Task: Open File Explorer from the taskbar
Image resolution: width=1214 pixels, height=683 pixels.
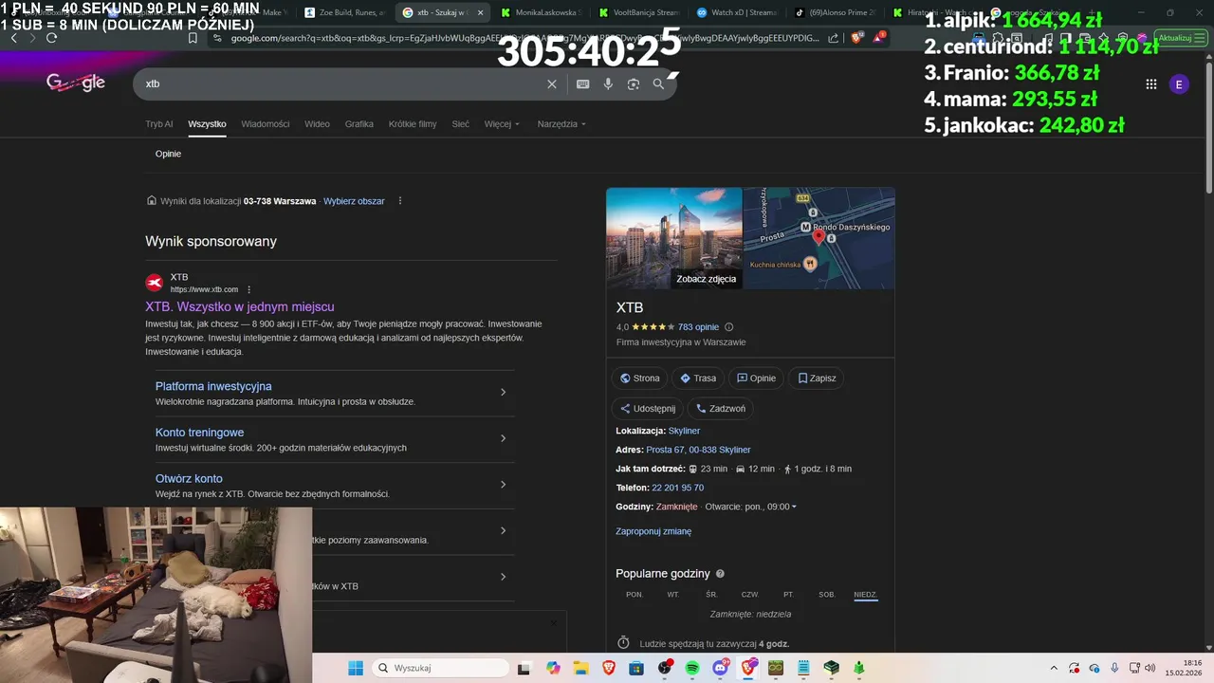Action: 580,668
